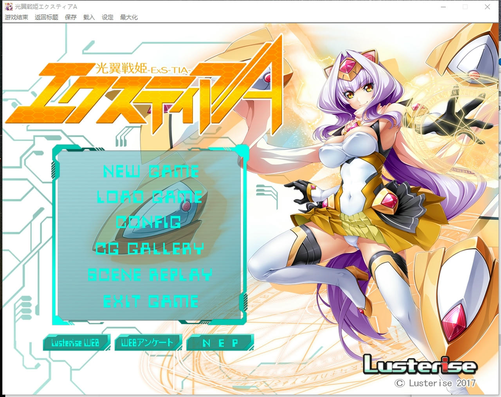Screen dimensions: 501x397
Task: Open the 载入 load menu
Action: (x=89, y=17)
